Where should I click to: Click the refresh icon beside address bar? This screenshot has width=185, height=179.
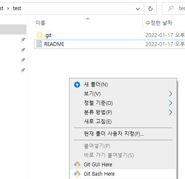pos(150,8)
